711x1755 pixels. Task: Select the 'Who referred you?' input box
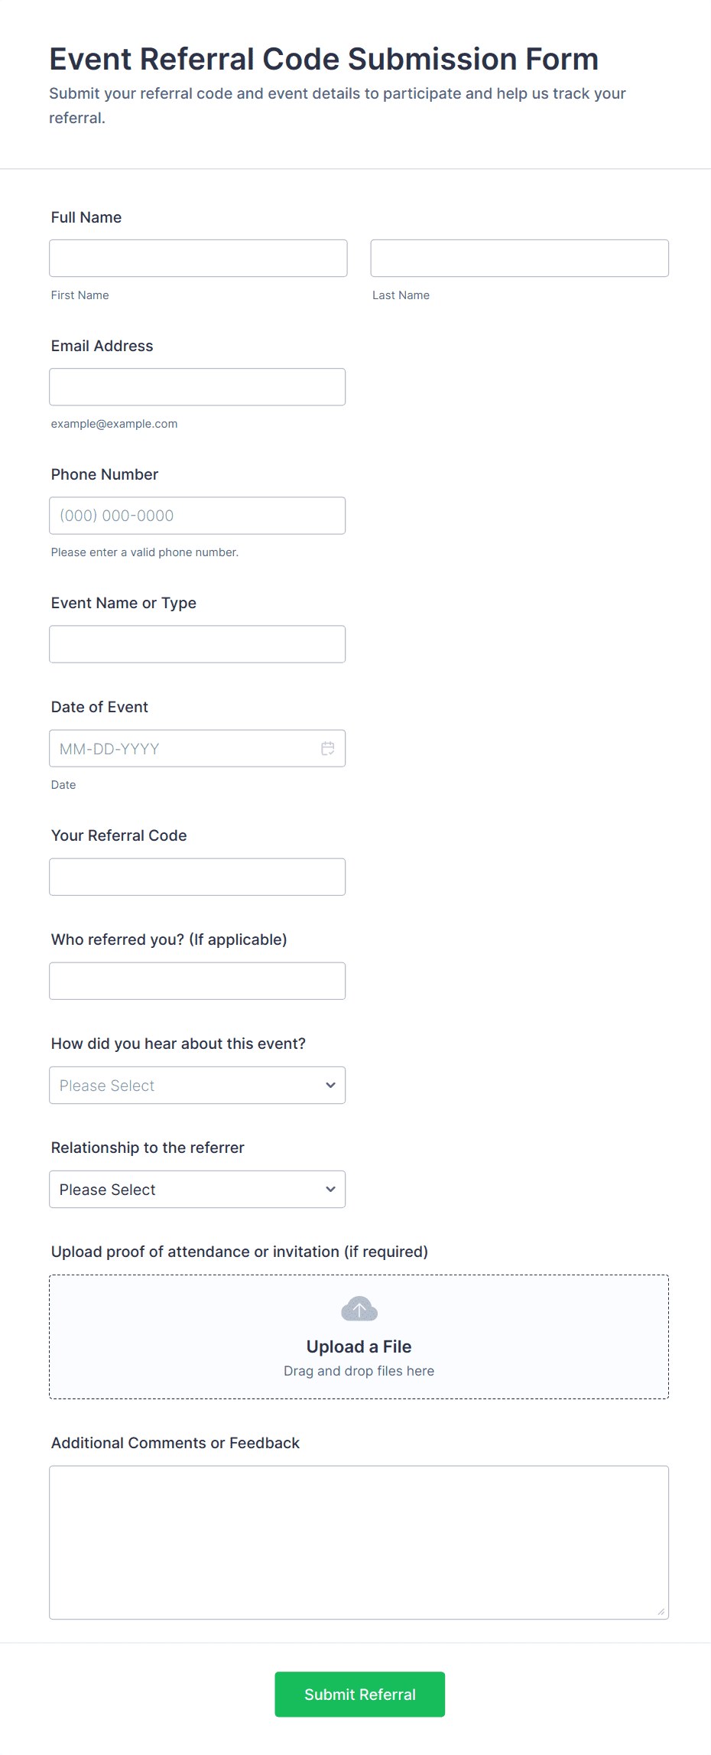(196, 981)
